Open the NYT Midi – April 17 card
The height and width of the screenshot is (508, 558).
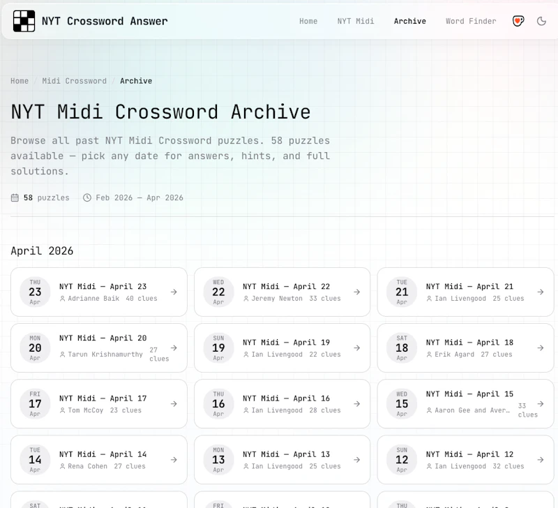click(x=99, y=404)
